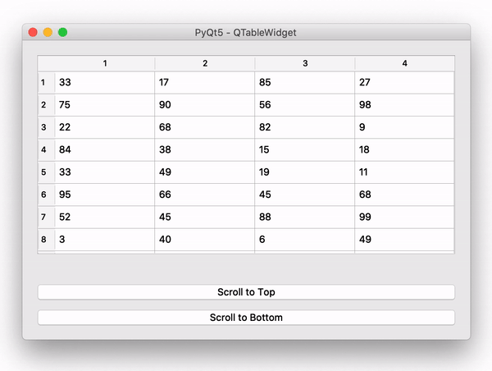
Task: Select the cell with value 6 in row 8
Action: [x=305, y=240]
